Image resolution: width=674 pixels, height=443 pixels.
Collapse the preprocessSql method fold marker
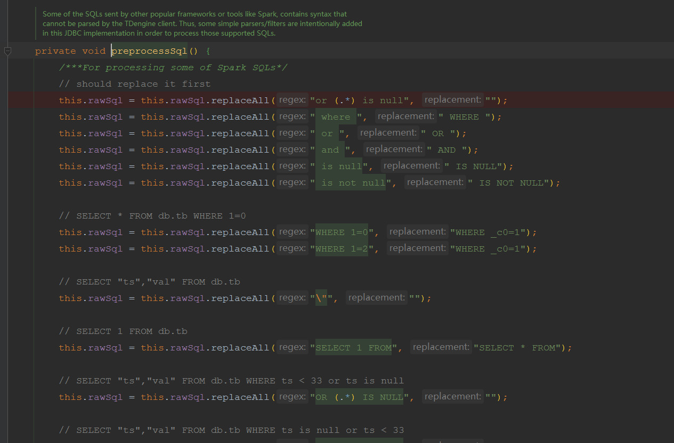[8, 51]
